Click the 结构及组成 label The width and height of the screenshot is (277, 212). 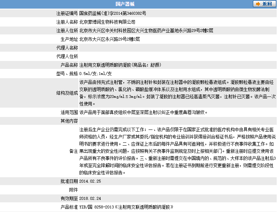(x=67, y=93)
